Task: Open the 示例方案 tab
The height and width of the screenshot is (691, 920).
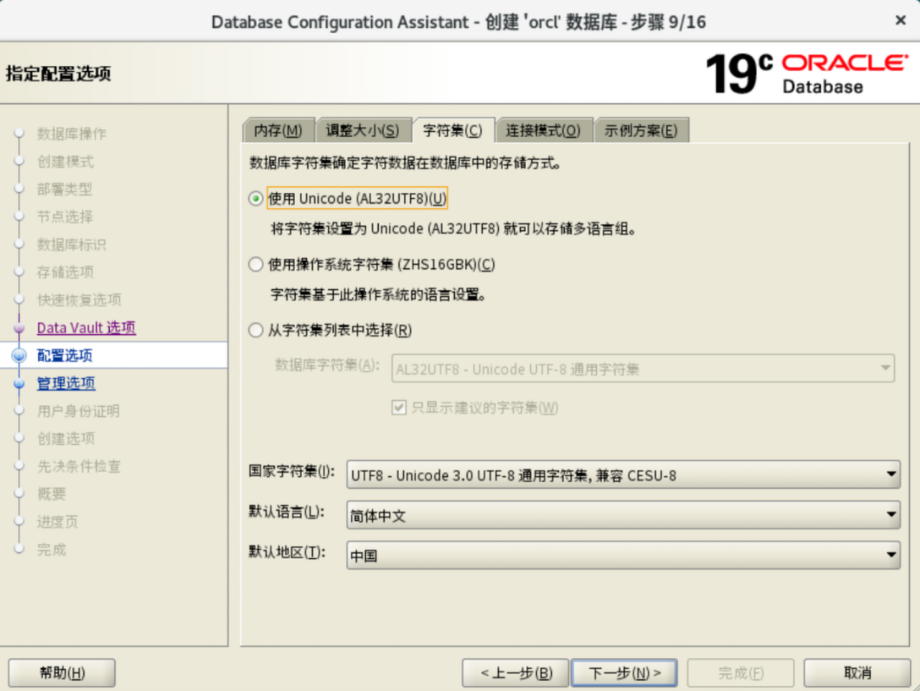Action: coord(641,130)
